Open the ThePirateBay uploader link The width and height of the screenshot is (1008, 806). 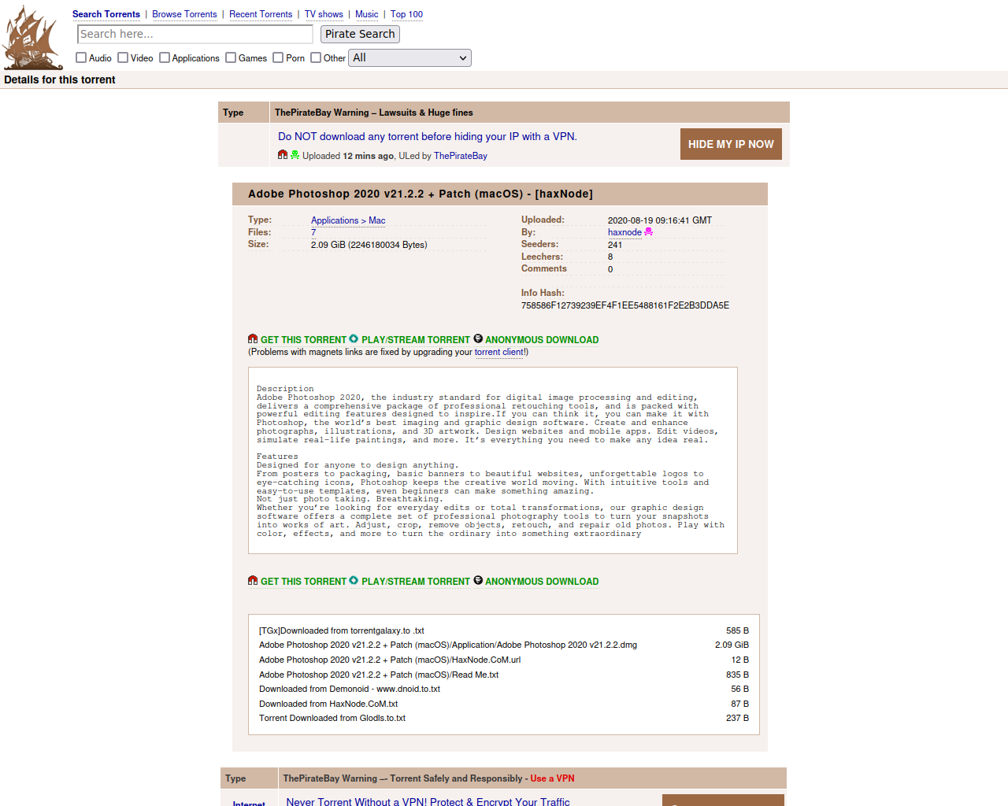point(461,156)
